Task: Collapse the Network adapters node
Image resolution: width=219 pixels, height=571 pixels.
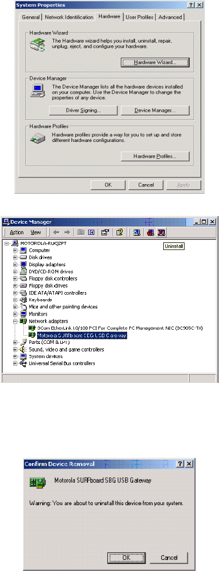Action: tap(15, 321)
